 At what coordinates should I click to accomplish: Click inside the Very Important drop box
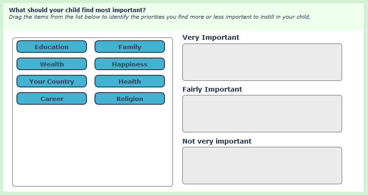pos(262,62)
